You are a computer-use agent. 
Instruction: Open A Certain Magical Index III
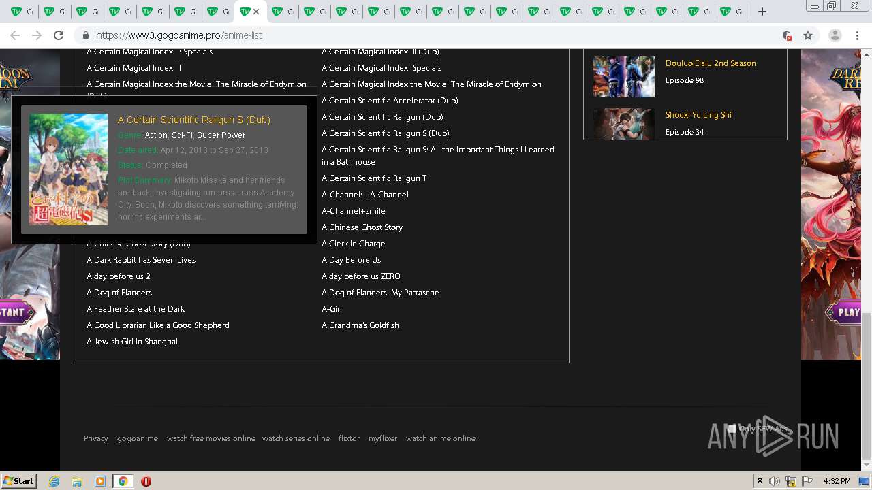[x=134, y=68]
